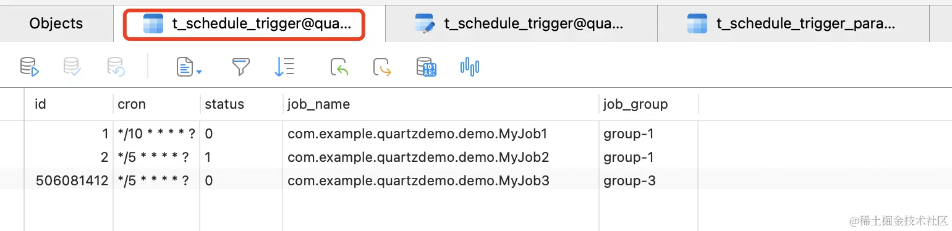Screen dimensions: 952x231
Task: Click the Export icon with orange arrow
Action: click(x=383, y=67)
